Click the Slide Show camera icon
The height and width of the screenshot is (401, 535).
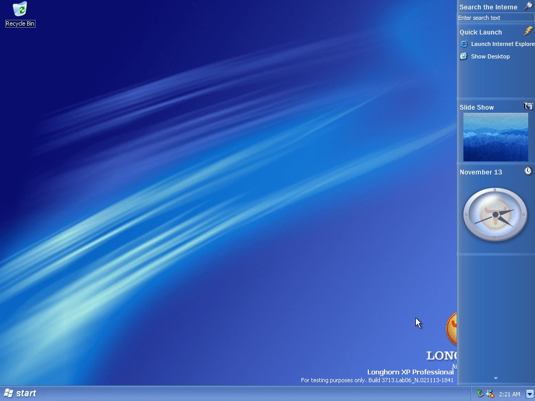527,106
